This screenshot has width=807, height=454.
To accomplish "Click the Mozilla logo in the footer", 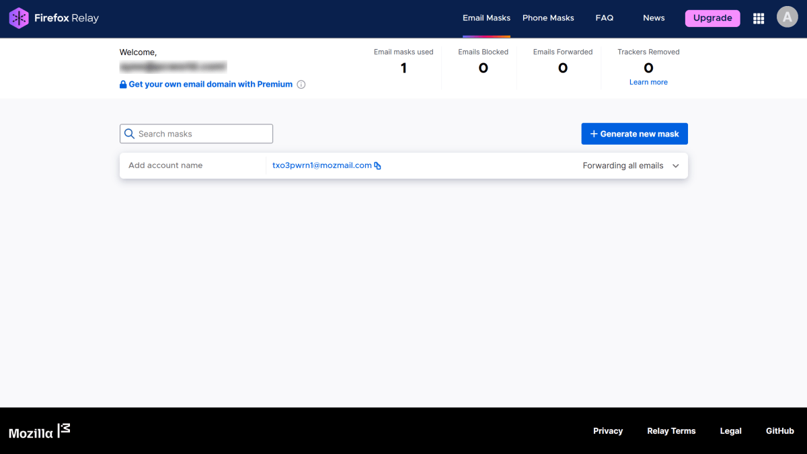I will point(39,431).
